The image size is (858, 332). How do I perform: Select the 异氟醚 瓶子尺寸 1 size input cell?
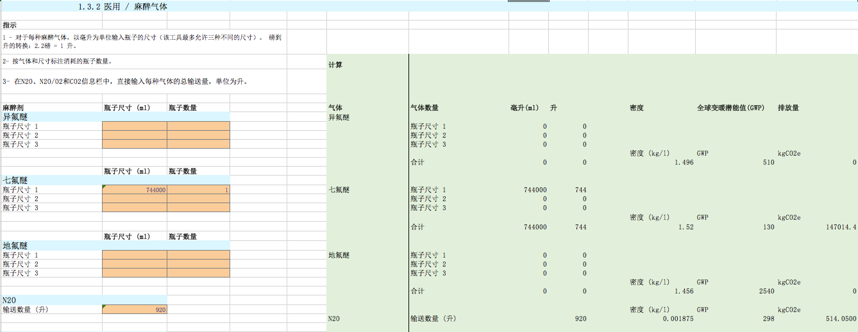pos(135,126)
